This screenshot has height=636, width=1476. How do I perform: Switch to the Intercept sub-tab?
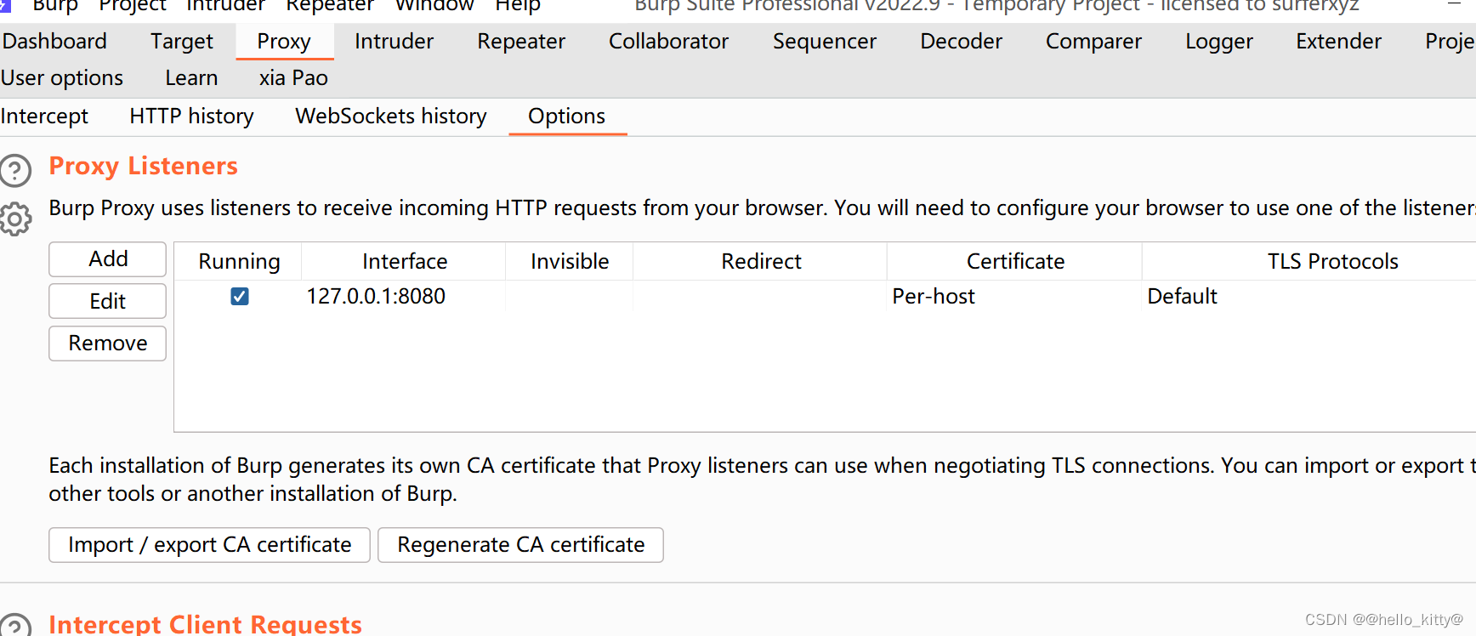coord(44,116)
